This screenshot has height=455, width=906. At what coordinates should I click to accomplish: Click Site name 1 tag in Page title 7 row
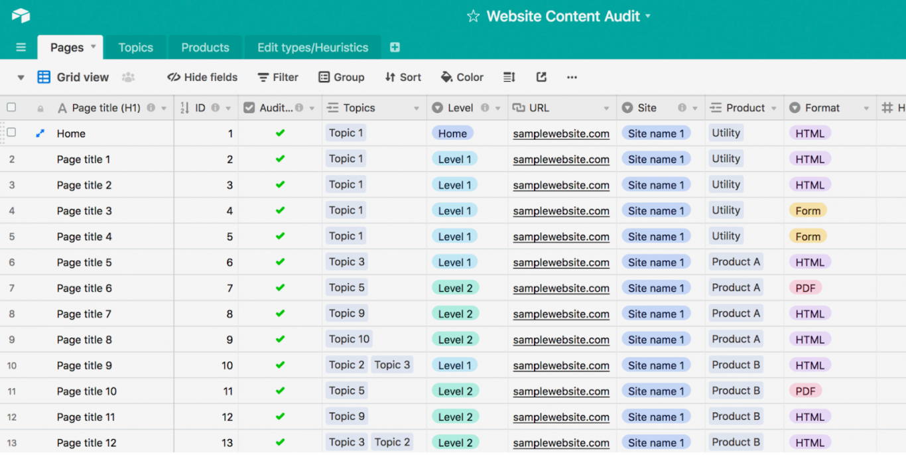click(656, 314)
